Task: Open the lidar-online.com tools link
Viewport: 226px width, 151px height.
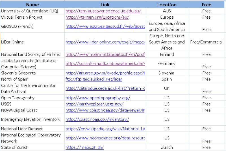Action: point(105,42)
